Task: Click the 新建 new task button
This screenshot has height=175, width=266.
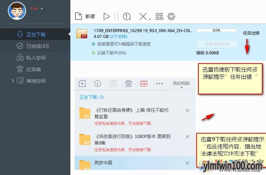Action: pos(85,16)
